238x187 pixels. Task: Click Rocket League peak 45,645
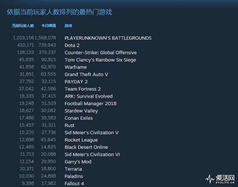[x=48, y=139]
